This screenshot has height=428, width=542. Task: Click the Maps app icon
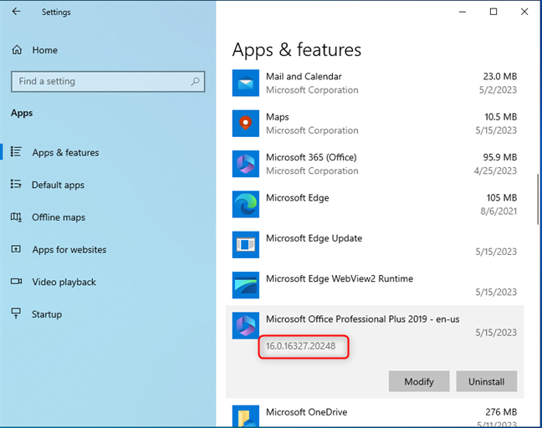[x=245, y=124]
